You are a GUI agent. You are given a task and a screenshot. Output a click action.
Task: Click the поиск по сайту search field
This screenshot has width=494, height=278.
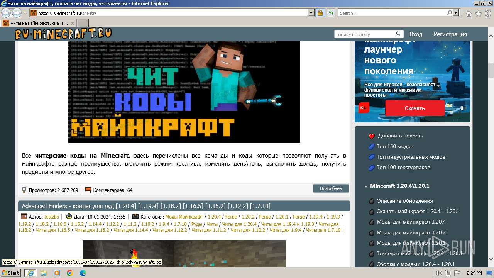click(369, 34)
